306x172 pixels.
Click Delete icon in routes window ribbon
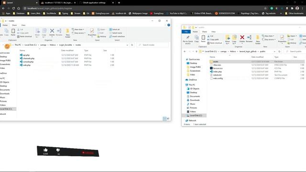pos(52,32)
